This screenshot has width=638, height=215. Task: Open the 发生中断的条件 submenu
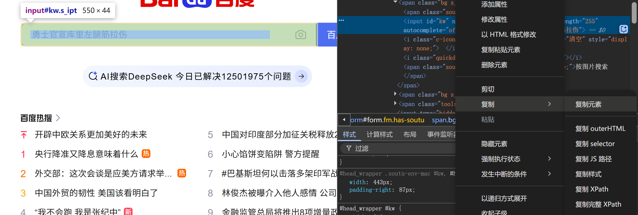550,174
